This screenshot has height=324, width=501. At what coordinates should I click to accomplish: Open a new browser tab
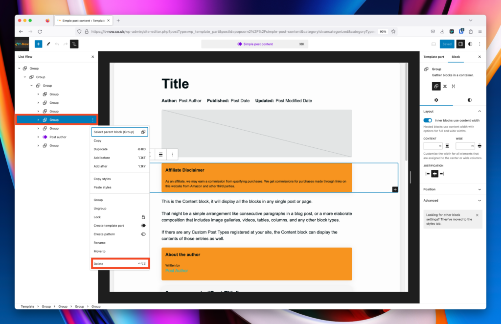tap(118, 21)
